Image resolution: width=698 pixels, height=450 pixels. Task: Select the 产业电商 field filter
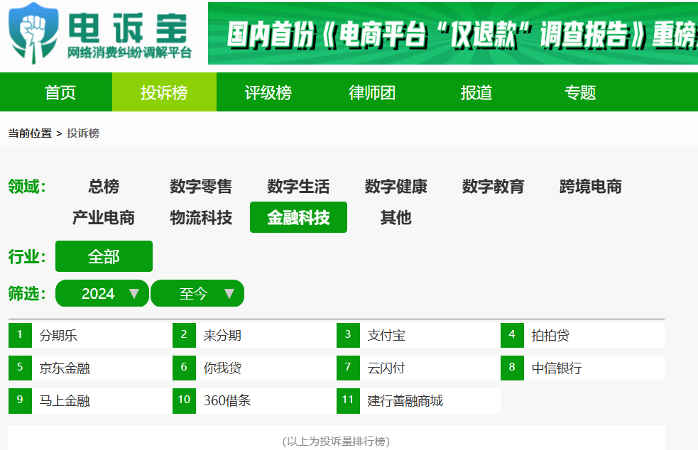(x=104, y=217)
